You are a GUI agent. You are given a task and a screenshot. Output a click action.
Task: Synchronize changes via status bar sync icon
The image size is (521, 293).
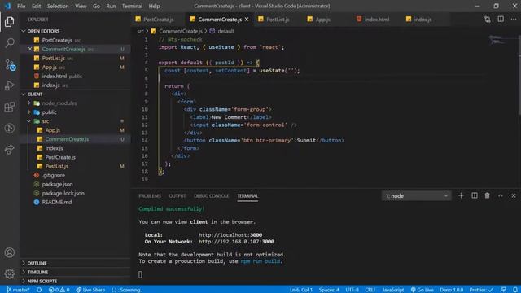[x=39, y=290]
